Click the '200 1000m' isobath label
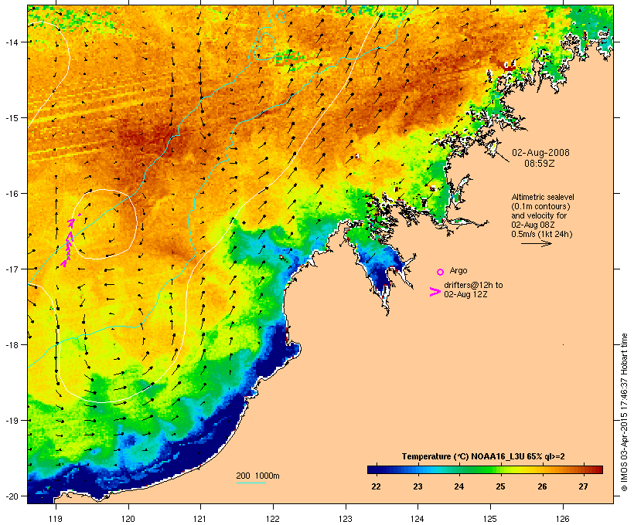Screen dimensions: 634x525 (257, 476)
